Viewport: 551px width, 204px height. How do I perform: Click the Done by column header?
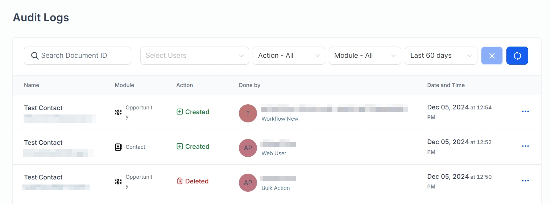pyautogui.click(x=249, y=85)
